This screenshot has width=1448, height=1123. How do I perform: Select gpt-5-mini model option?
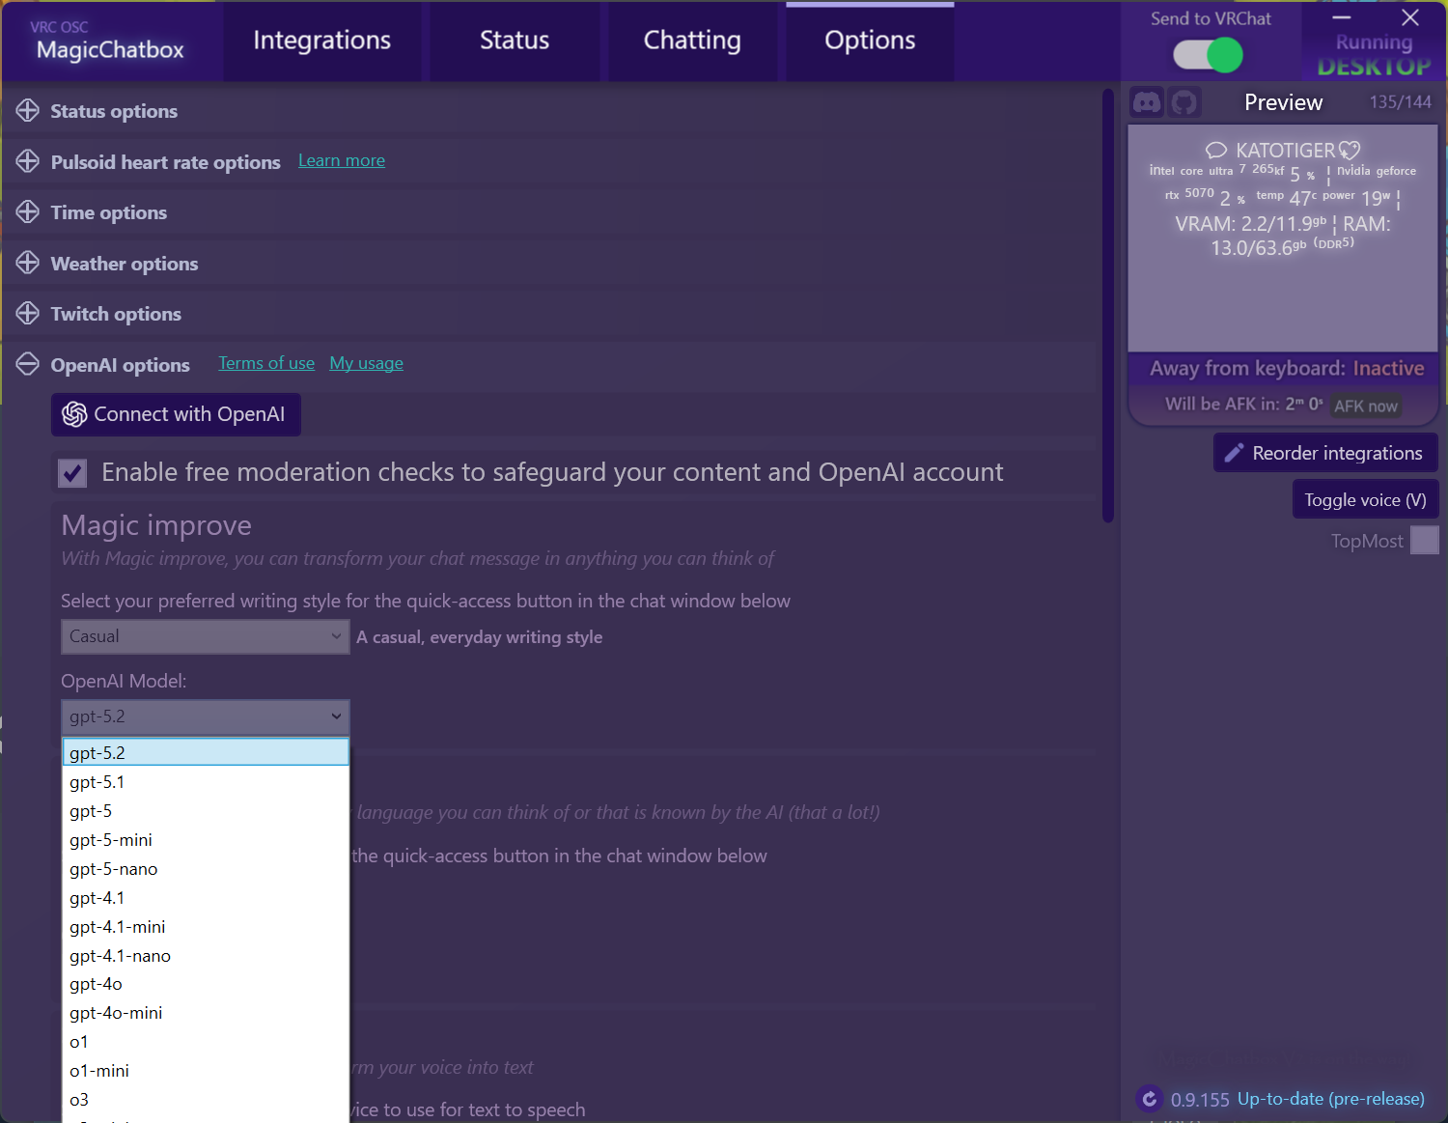click(x=206, y=840)
